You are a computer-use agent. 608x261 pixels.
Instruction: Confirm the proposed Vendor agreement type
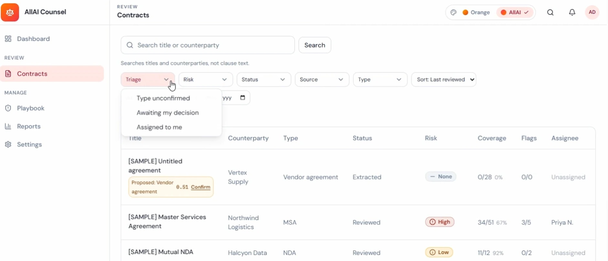(201, 187)
